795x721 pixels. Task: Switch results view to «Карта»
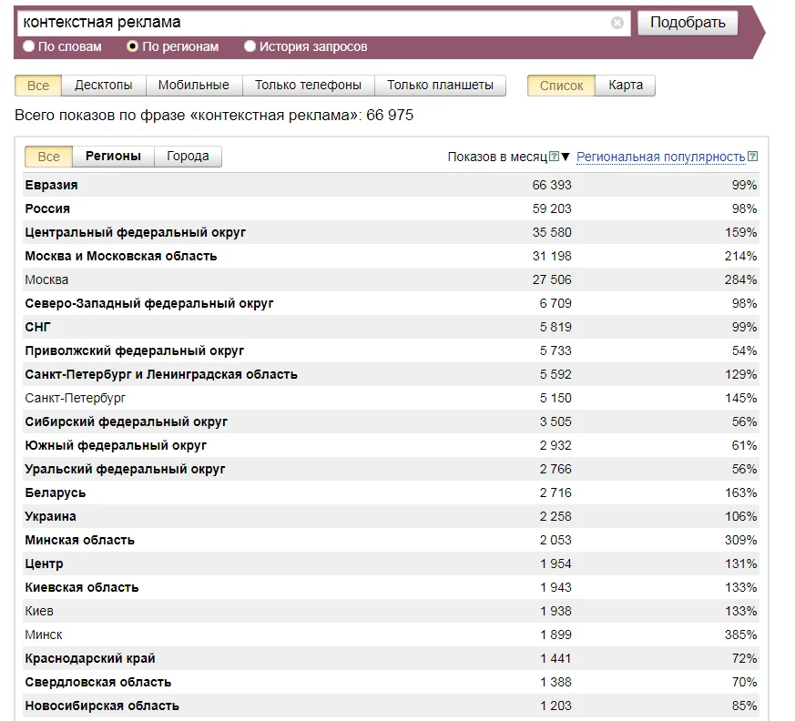[627, 85]
